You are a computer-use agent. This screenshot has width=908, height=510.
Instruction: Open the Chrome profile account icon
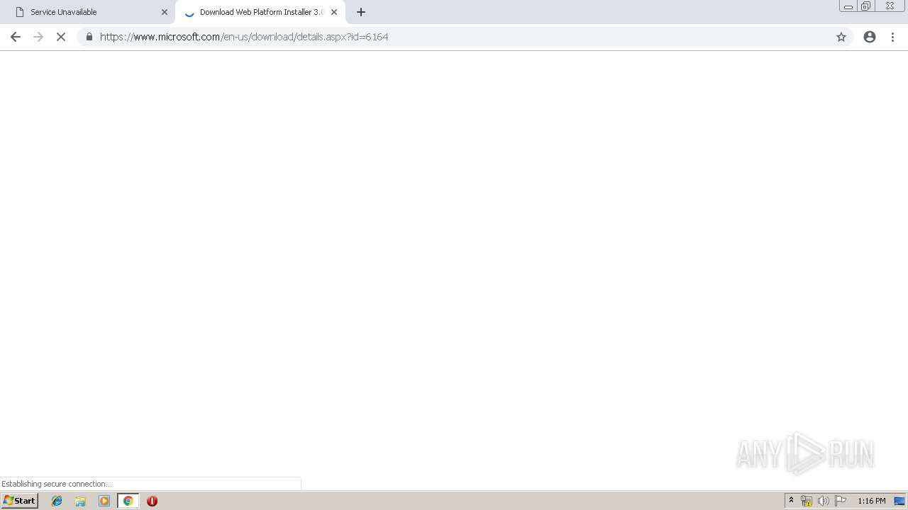pos(870,37)
